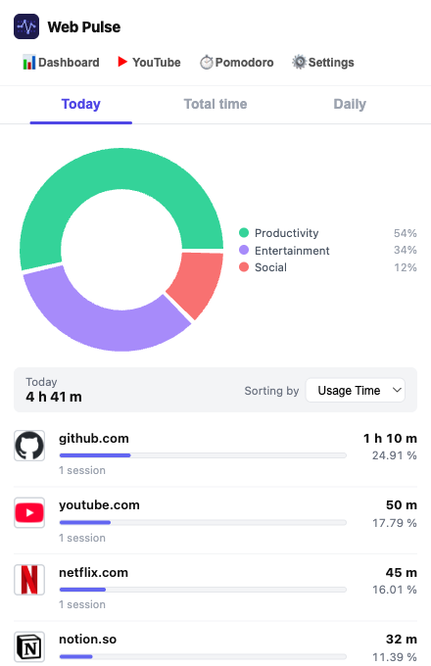The image size is (431, 666).
Task: Click 1 session under github.com
Action: point(82,471)
